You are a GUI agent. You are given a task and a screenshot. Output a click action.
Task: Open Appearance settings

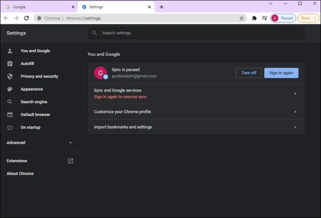[x=39, y=89]
